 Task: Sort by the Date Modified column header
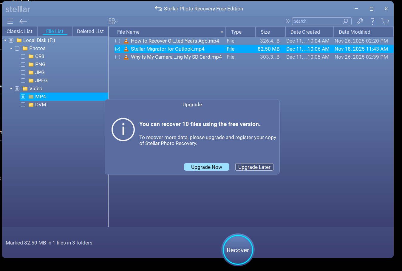click(354, 32)
